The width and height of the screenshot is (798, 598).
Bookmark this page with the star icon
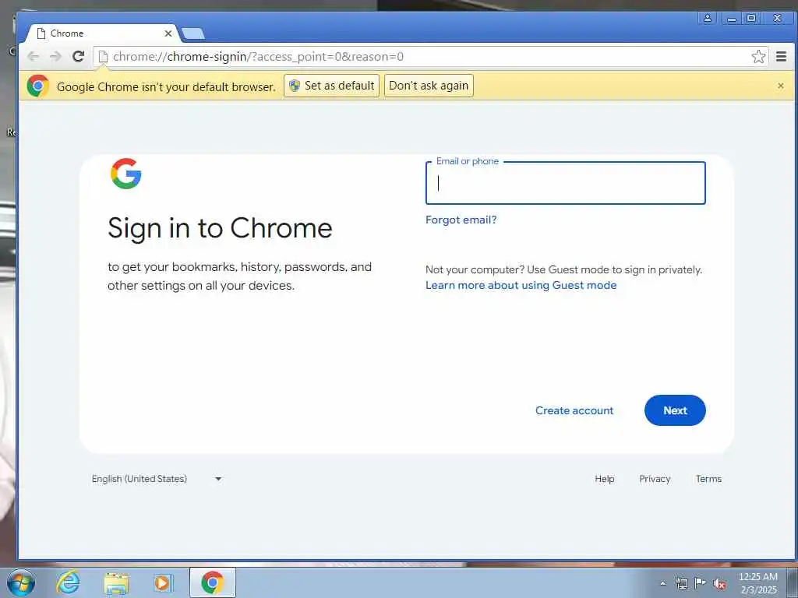point(758,56)
